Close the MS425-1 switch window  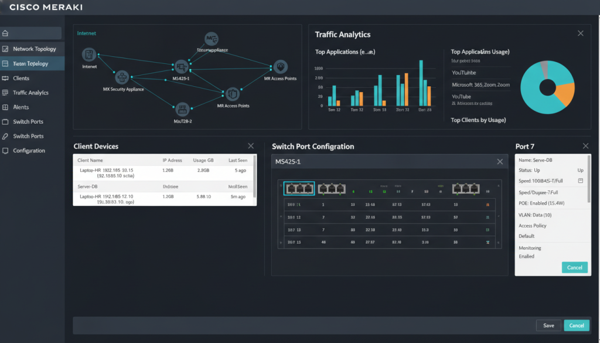500,162
